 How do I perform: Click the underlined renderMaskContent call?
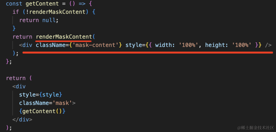coord(64,37)
